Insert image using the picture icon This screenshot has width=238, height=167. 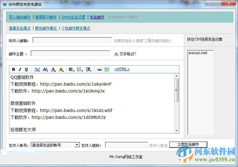tap(107, 69)
